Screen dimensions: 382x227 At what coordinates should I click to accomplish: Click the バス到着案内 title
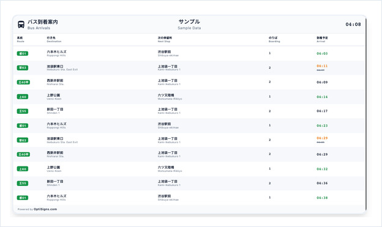[43, 22]
